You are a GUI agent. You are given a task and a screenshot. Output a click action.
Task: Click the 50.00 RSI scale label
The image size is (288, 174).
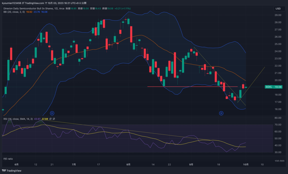pyautogui.click(x=278, y=138)
